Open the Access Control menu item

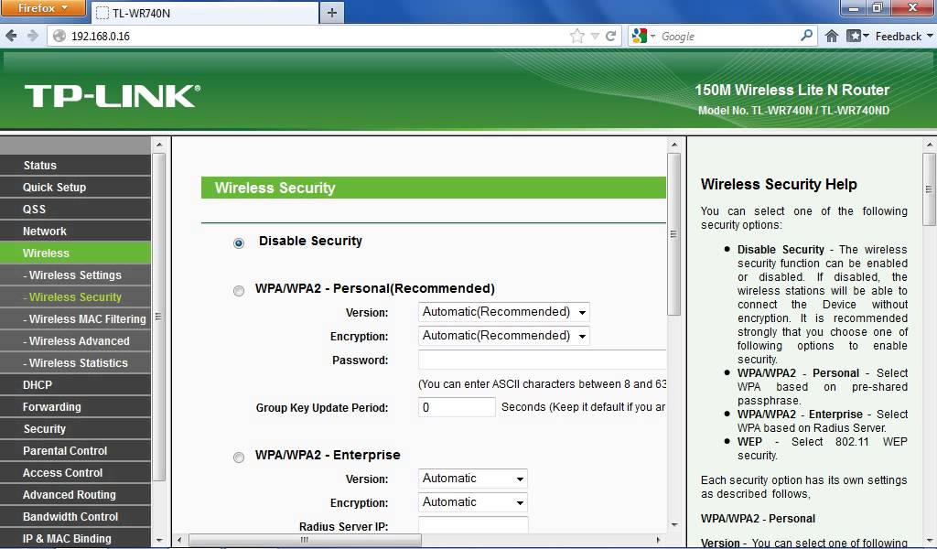75,472
